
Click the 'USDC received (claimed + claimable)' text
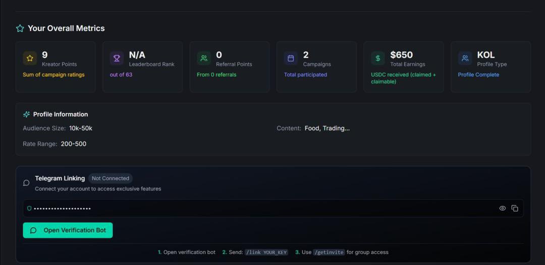pyautogui.click(x=404, y=78)
